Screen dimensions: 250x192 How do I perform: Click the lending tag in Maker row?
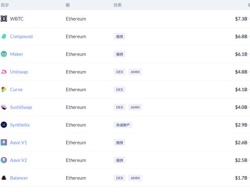point(120,54)
